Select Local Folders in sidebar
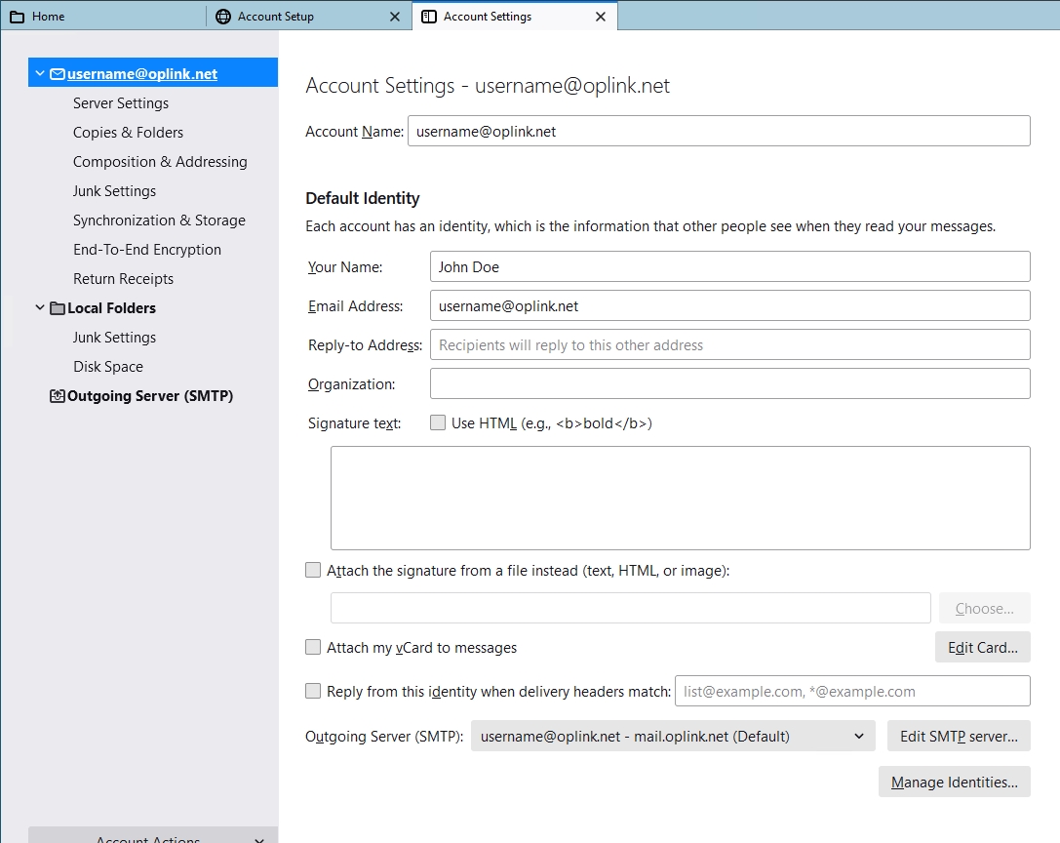This screenshot has width=1060, height=843. 153,308
